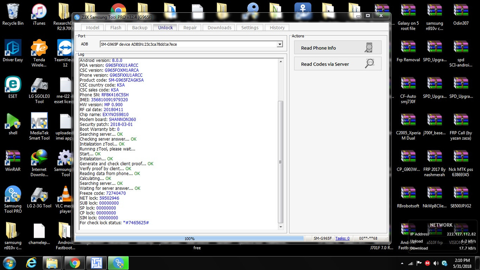The width and height of the screenshot is (480, 270).
Task: Expand the ADB port dropdown
Action: click(279, 44)
